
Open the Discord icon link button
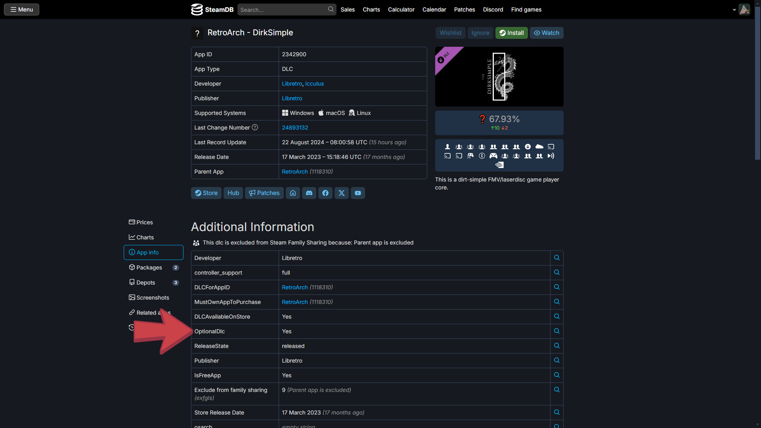(309, 193)
